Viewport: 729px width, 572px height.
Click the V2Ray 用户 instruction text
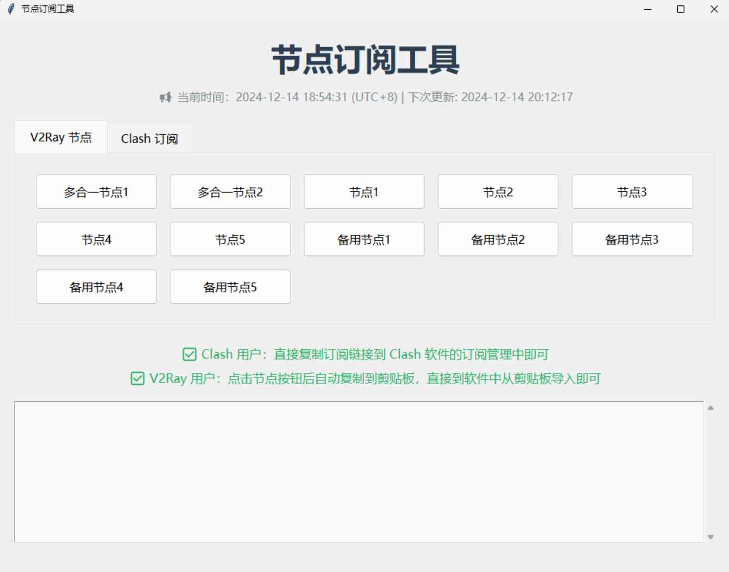click(x=375, y=378)
